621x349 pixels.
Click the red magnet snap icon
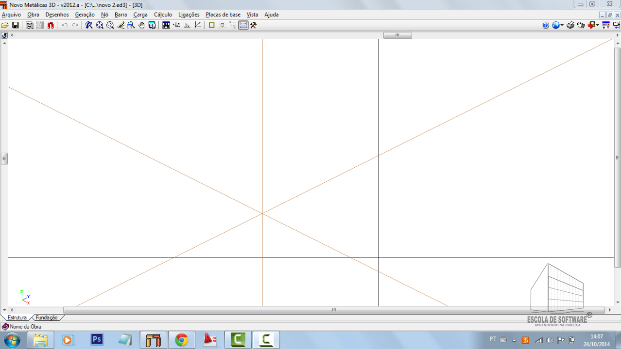(x=51, y=25)
